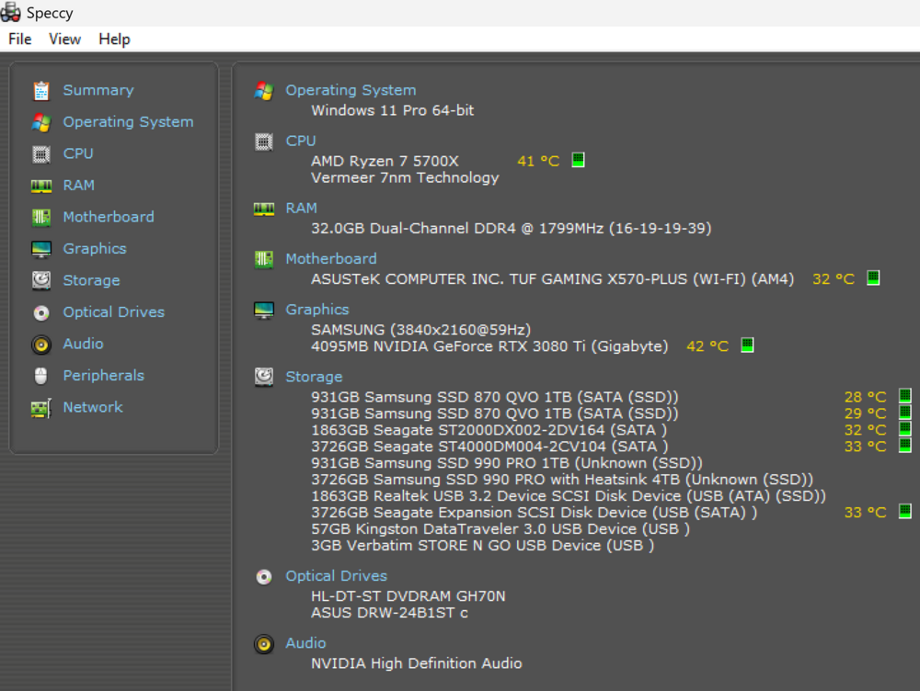Click the green GPU temperature indicator

(x=747, y=345)
